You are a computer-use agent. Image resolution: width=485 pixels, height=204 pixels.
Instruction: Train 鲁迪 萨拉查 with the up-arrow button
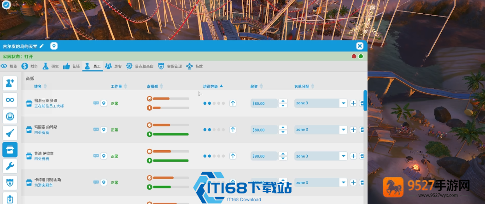click(x=233, y=156)
